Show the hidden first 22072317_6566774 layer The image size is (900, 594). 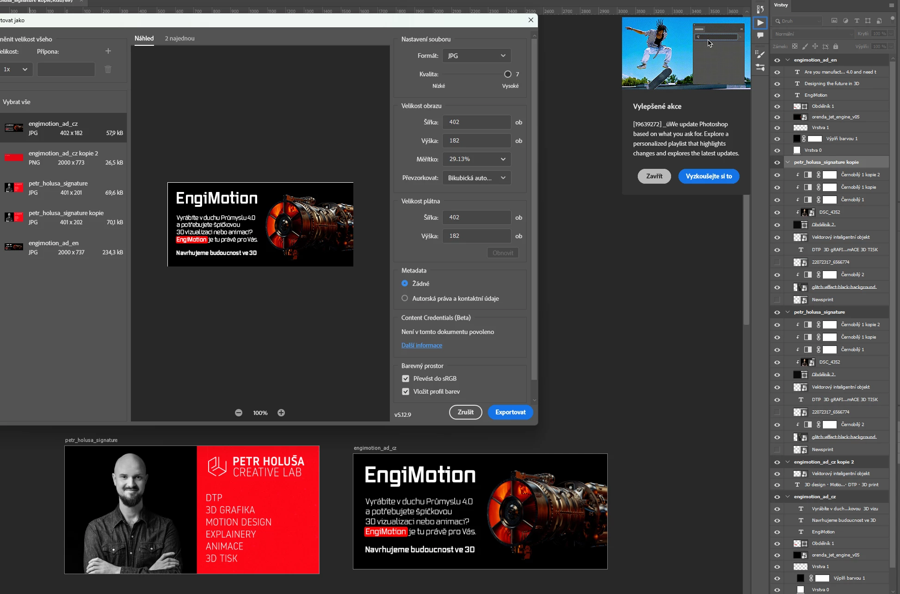pyautogui.click(x=777, y=262)
